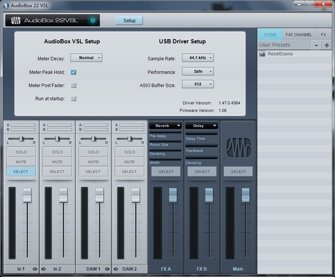Mute the DAW 1 channel
This screenshot has height=277, width=335.
pyautogui.click(x=93, y=162)
